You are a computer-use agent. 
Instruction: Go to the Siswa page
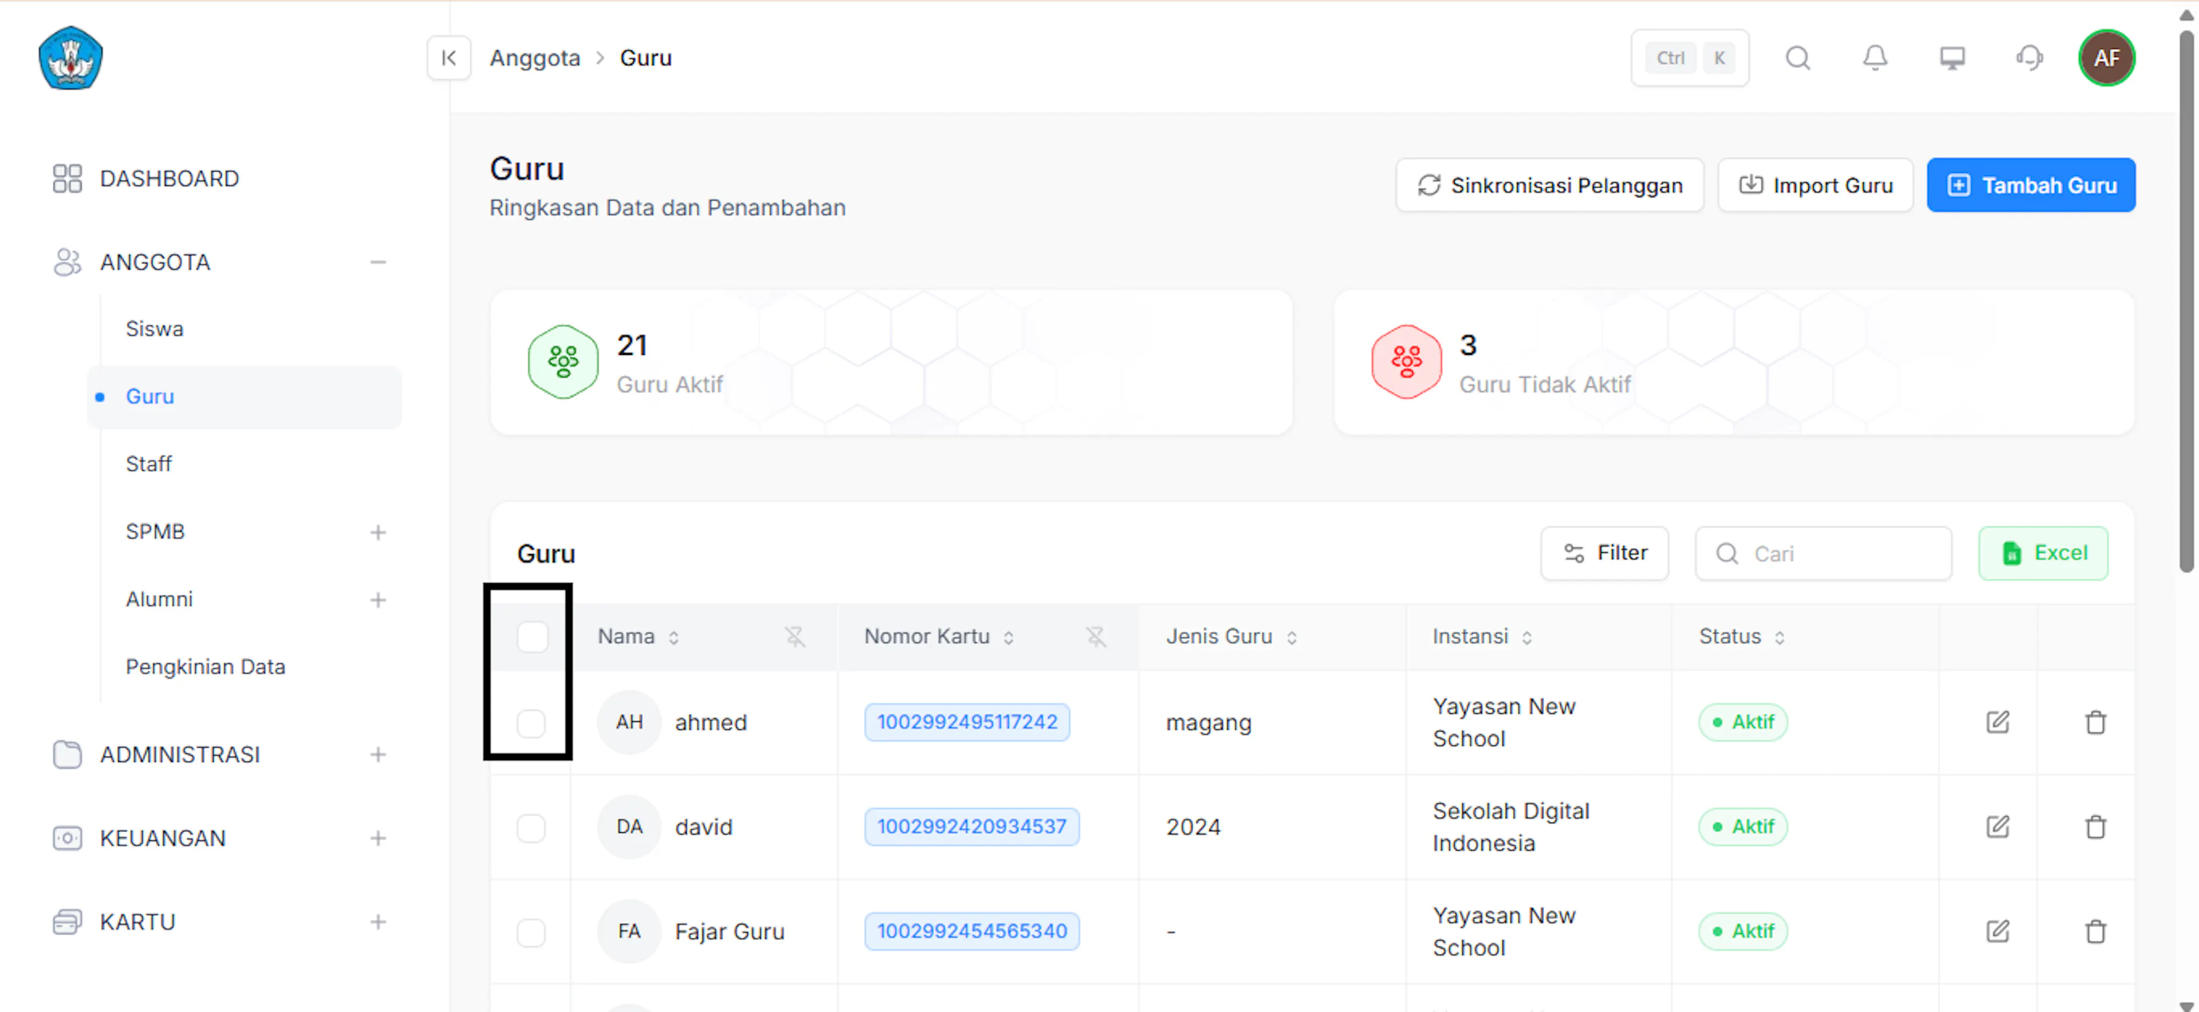point(155,329)
